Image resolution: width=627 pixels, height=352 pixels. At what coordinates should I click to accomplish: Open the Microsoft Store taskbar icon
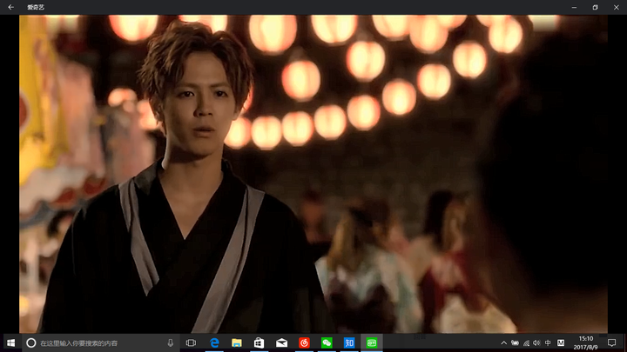click(x=260, y=342)
